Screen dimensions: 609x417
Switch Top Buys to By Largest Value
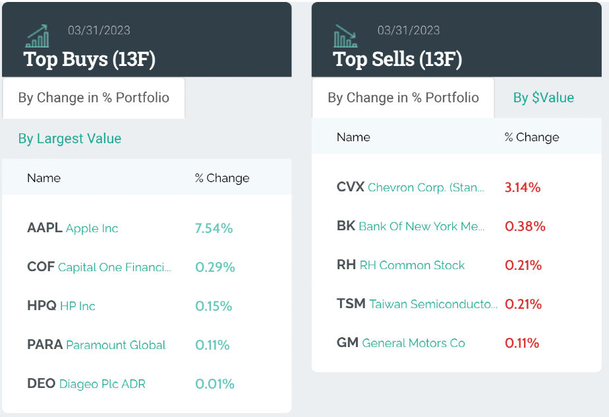click(70, 139)
